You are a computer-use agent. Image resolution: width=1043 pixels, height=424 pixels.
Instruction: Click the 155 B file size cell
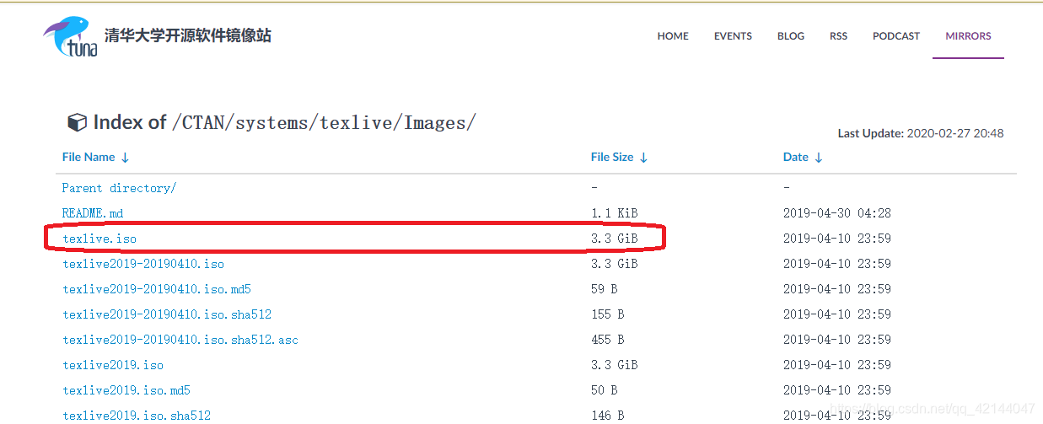click(607, 314)
